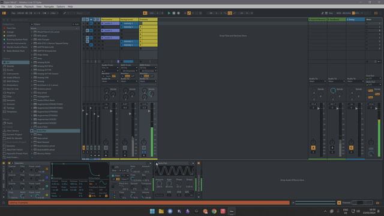Open the Favorites collection
Viewport: 384px width, 216px height.
click(x=11, y=28)
